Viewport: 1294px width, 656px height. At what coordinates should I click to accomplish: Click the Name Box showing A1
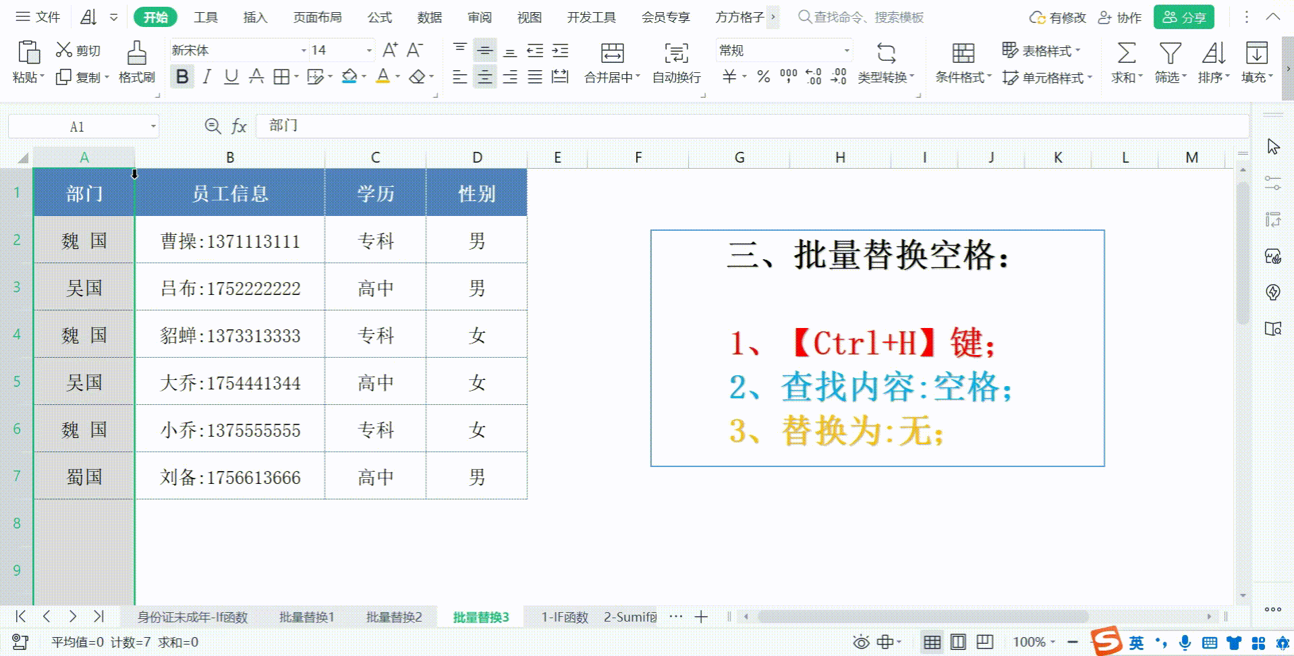tap(83, 126)
